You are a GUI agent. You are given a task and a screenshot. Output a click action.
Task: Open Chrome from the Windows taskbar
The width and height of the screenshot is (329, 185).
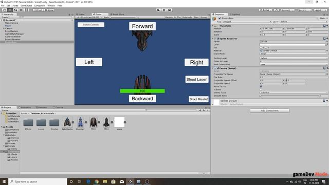(x=97, y=181)
